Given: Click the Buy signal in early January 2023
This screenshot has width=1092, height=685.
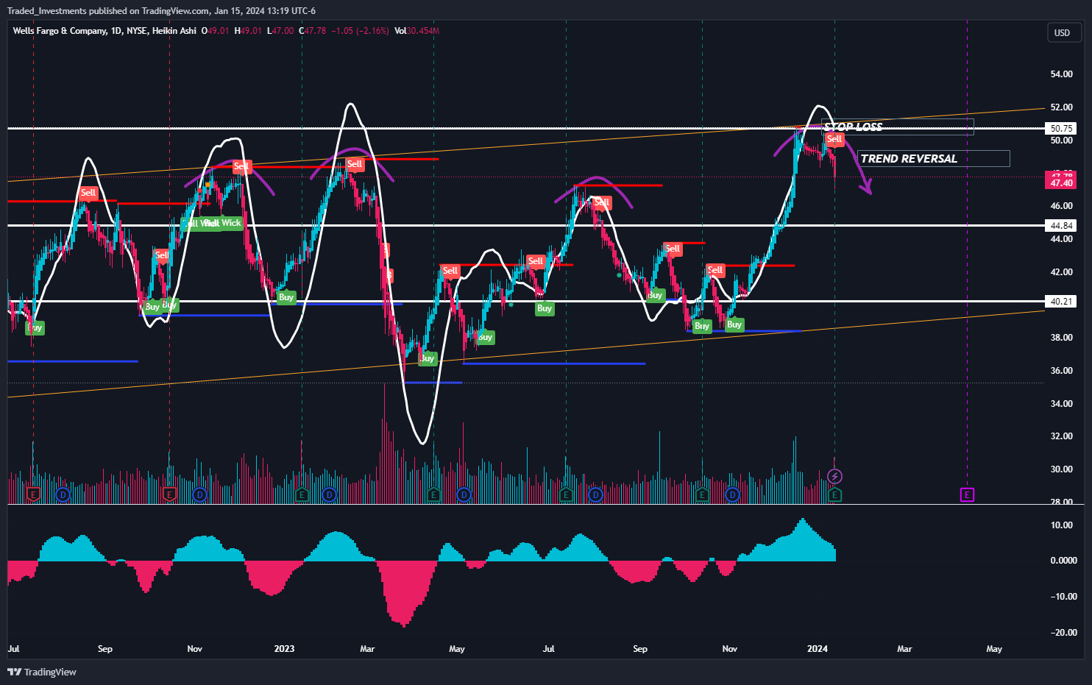Looking at the screenshot, I should click(286, 297).
